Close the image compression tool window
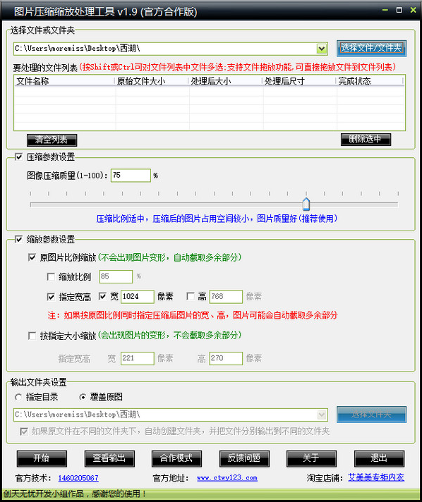 (414, 11)
